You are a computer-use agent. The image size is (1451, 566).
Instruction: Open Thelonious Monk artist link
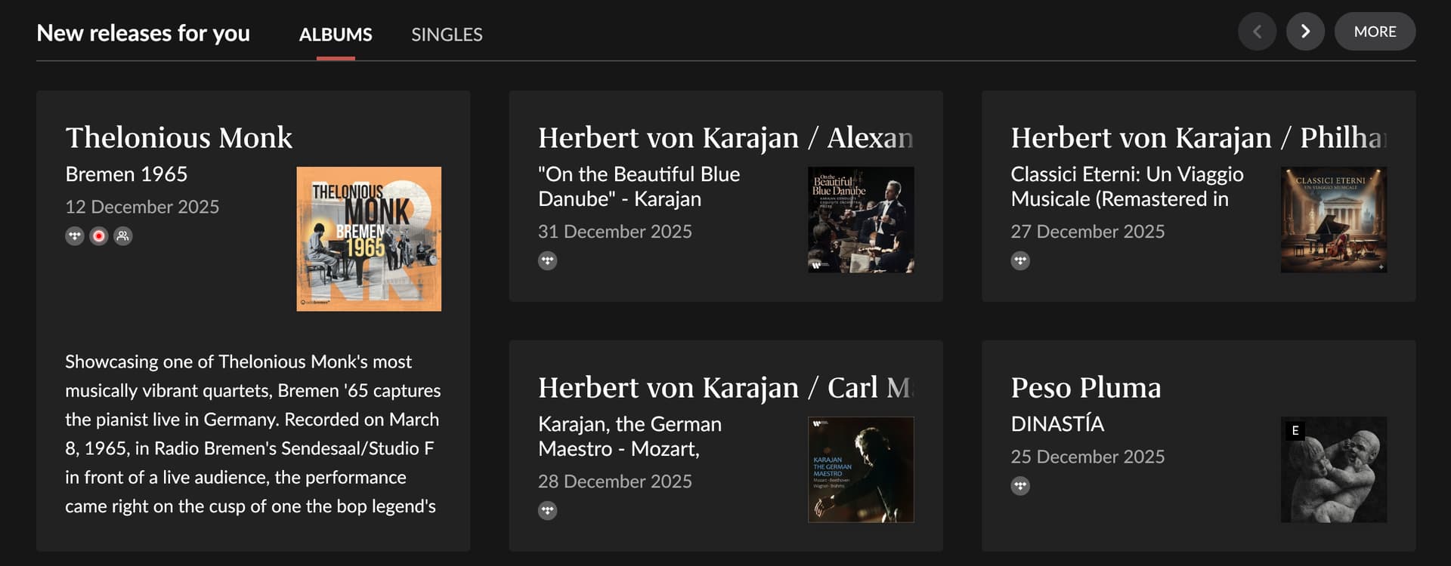[x=178, y=138]
